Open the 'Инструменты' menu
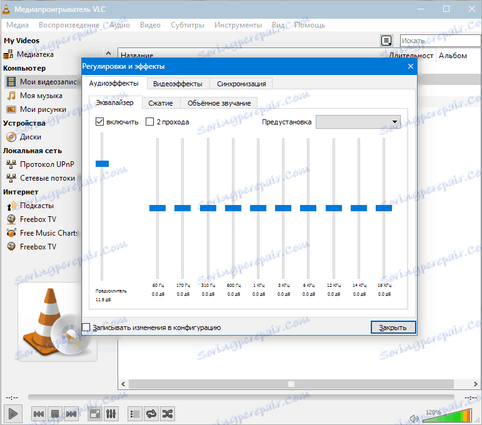The height and width of the screenshot is (425, 482). [x=238, y=25]
